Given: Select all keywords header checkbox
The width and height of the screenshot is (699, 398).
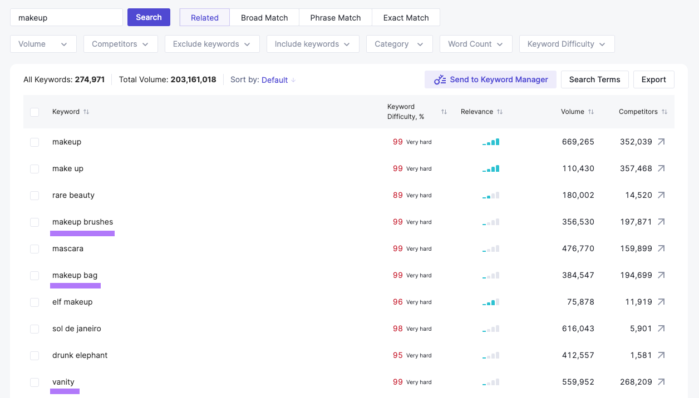Looking at the screenshot, I should coord(35,112).
